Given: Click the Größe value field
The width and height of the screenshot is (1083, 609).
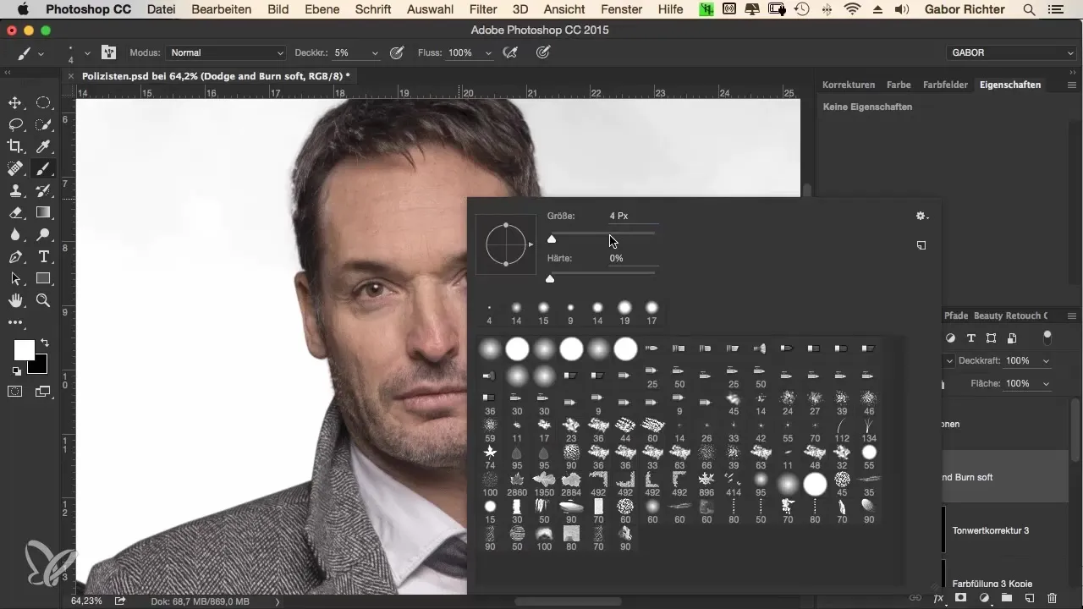Looking at the screenshot, I should tap(633, 216).
